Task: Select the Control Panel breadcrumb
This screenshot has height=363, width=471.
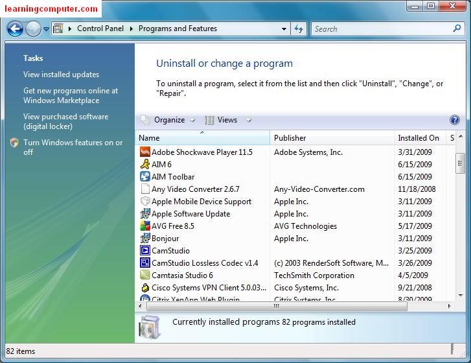Action: coord(100,29)
